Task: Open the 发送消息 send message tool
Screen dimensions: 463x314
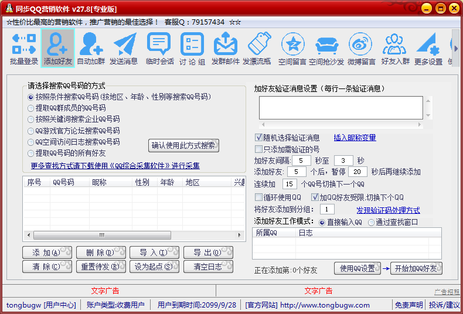Action: tap(124, 48)
